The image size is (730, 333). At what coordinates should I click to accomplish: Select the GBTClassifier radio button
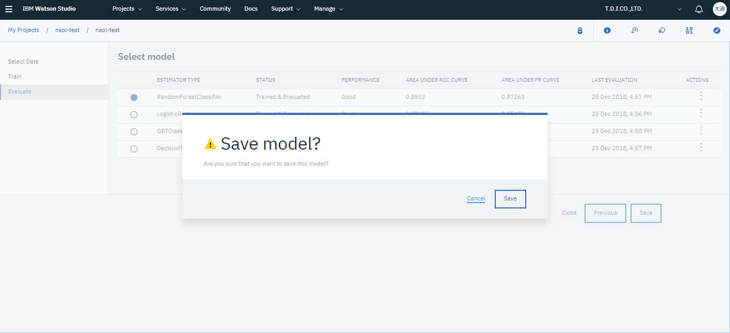[x=134, y=131]
